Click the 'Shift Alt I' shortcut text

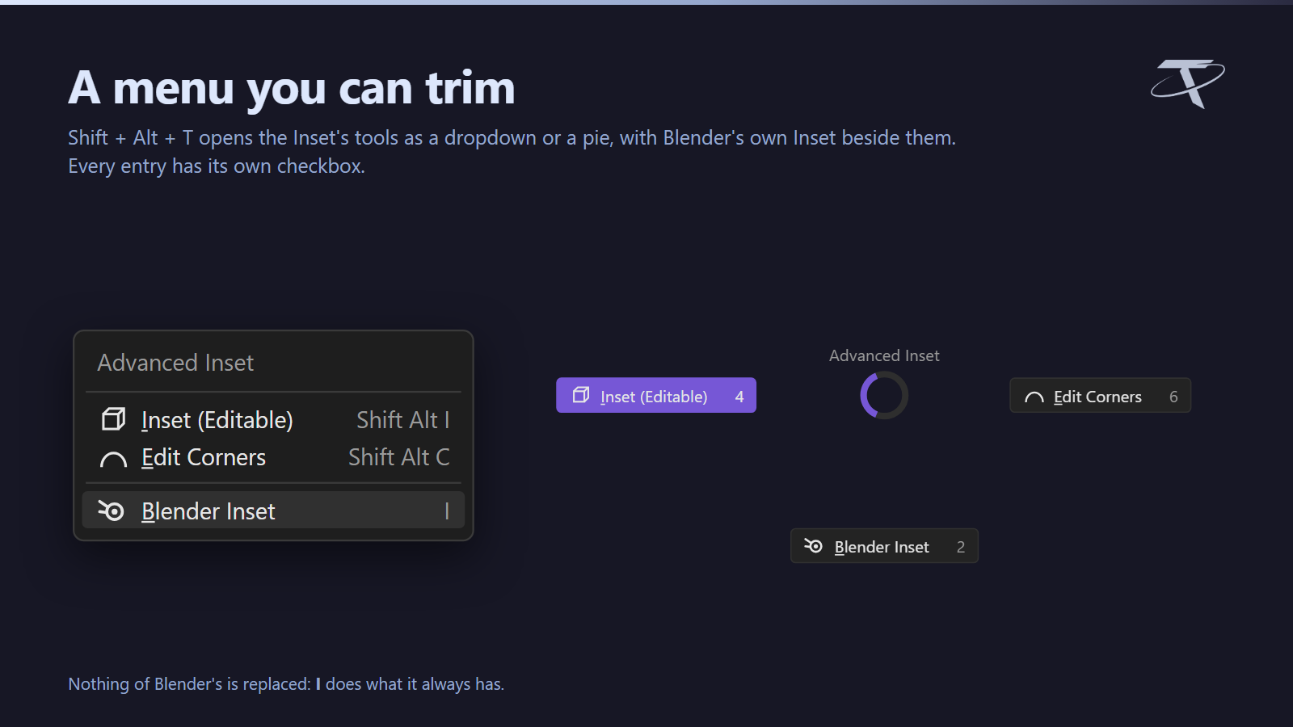pos(403,420)
